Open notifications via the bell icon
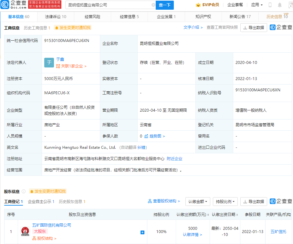This screenshot has width=293, height=244. [x=280, y=5]
